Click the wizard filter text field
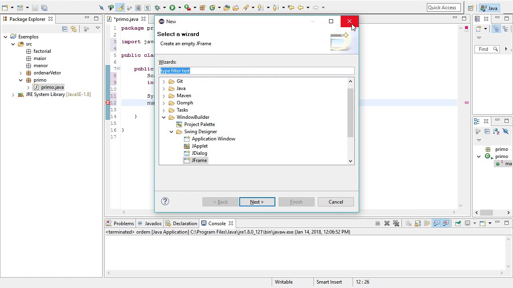The height and width of the screenshot is (288, 513). [x=256, y=71]
